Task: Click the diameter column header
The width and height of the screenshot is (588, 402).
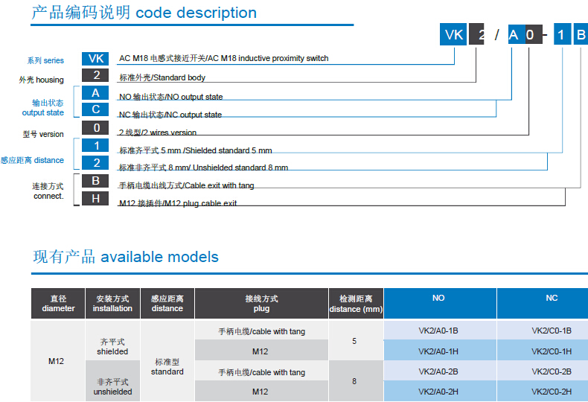Action: pos(58,304)
